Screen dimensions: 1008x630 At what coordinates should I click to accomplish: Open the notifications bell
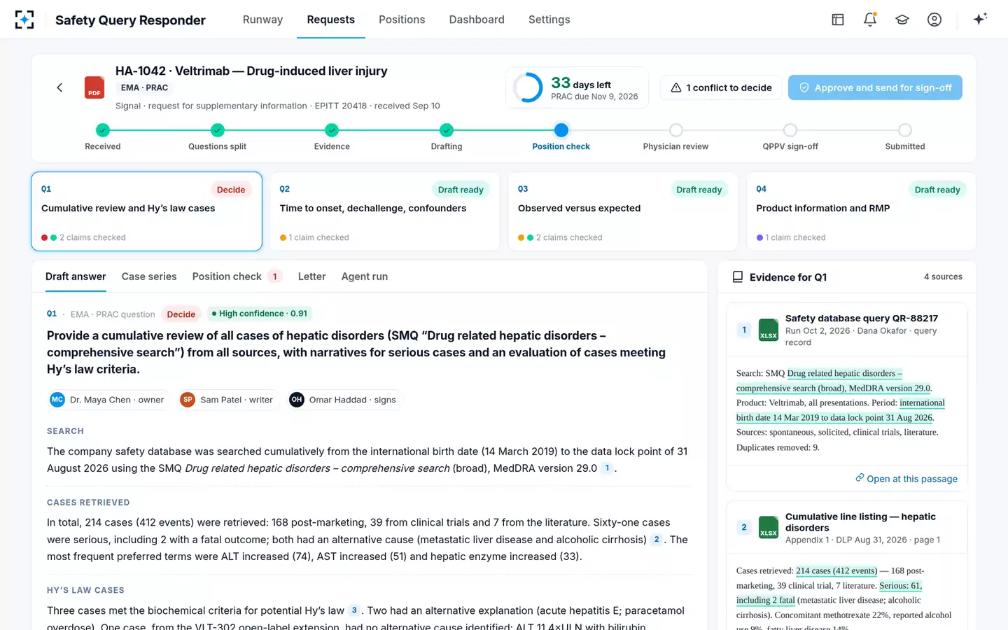[x=870, y=20]
